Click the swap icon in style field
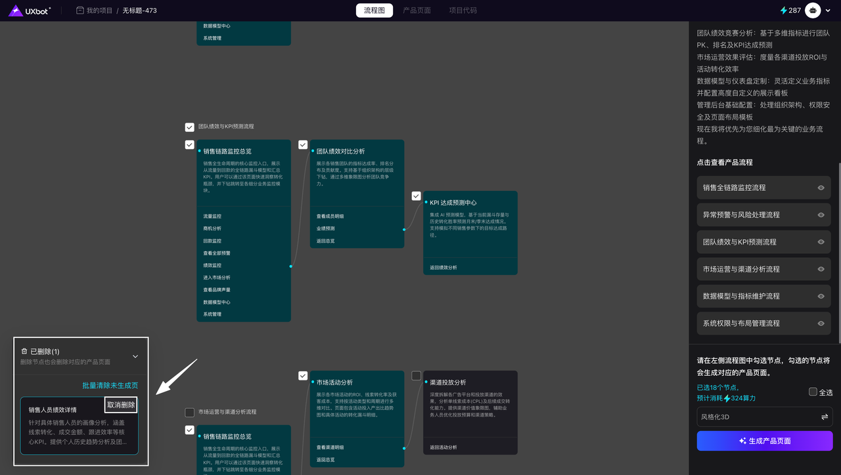 coord(824,417)
